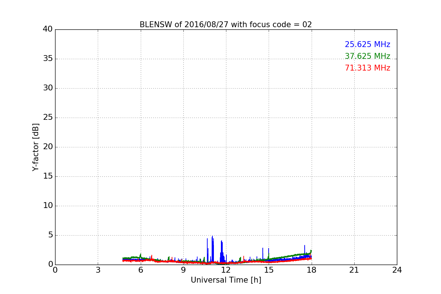The width and height of the screenshot is (441, 294).
Task: Click the x-axis tick label 15
Action: tap(269, 270)
